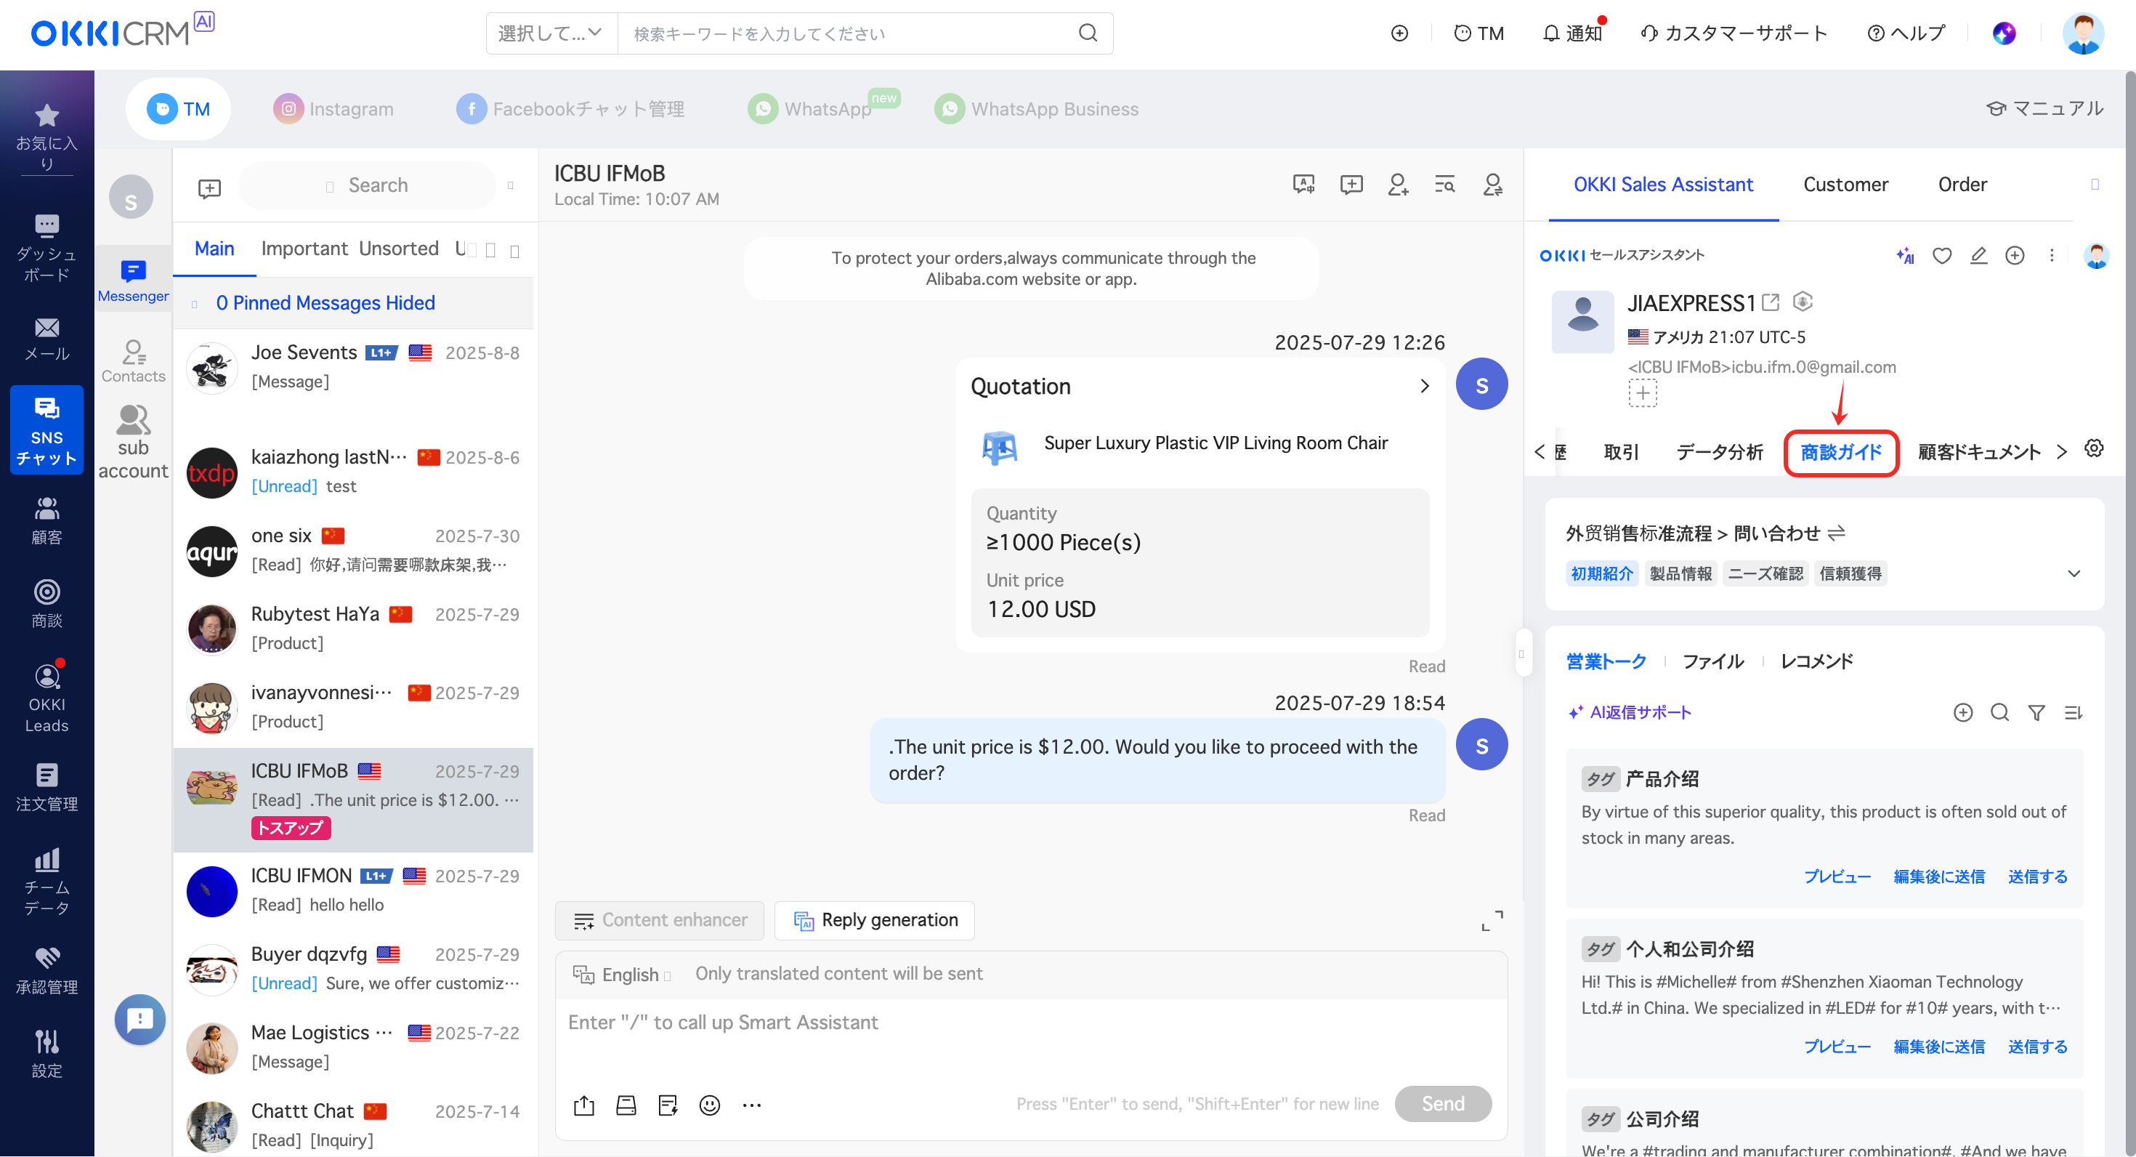Open Contacts in SNS sub-sidebar
Screen dimensions: 2136x1157
tap(133, 360)
